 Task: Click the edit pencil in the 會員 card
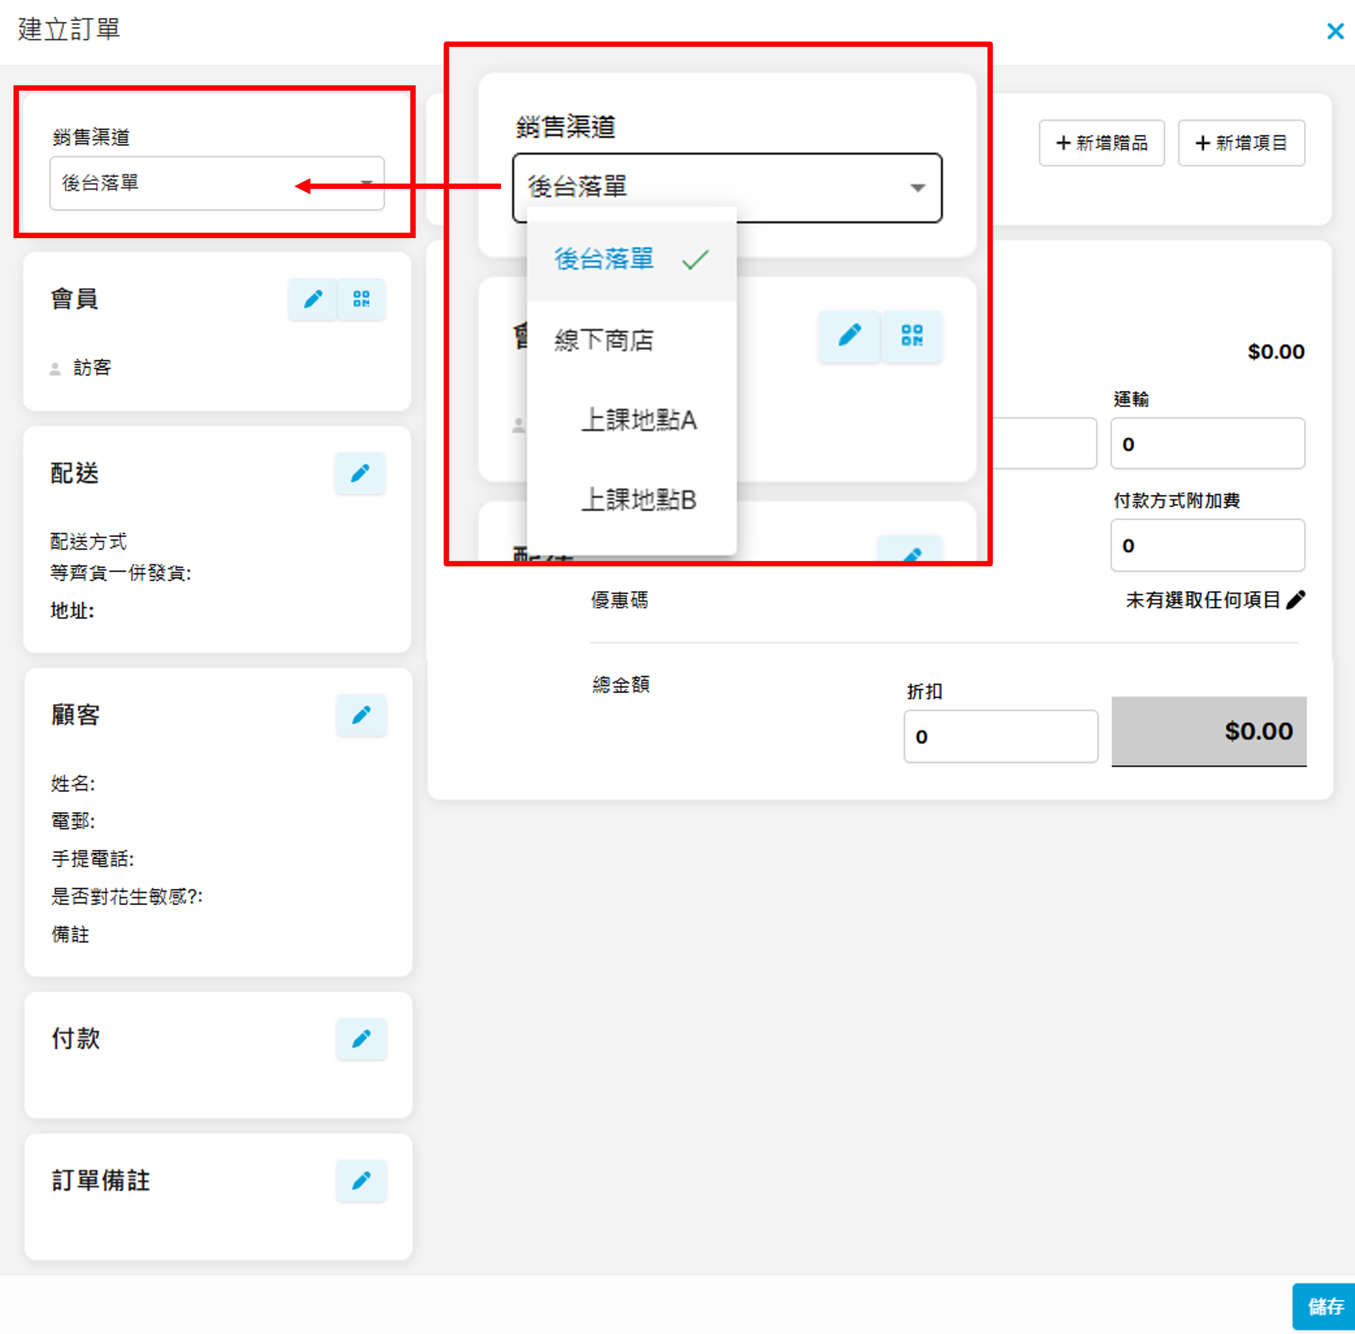click(x=313, y=299)
